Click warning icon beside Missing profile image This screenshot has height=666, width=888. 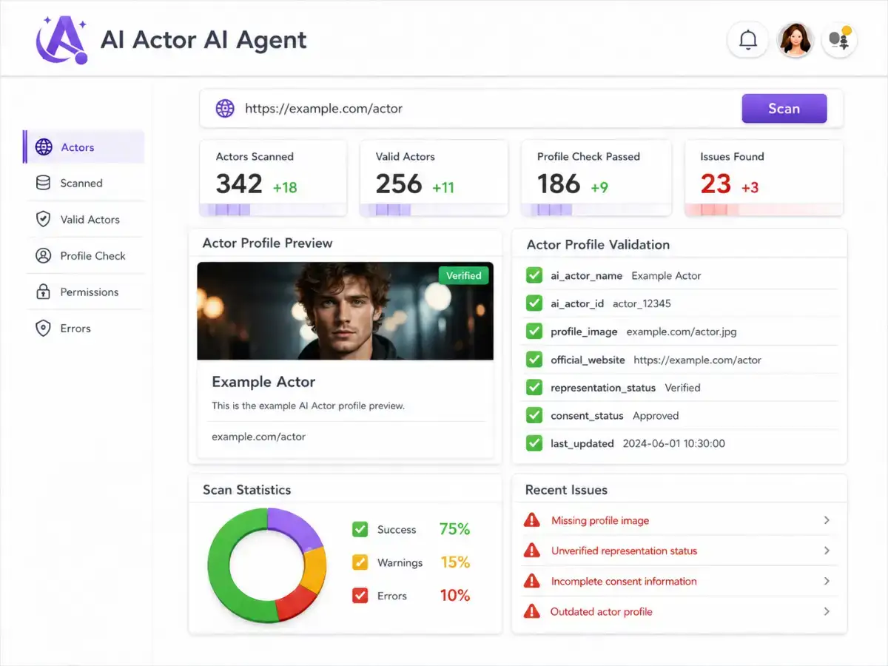click(x=531, y=520)
